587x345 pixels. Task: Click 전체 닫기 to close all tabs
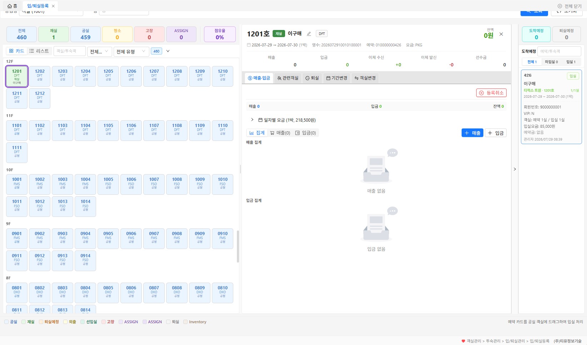pos(569,6)
